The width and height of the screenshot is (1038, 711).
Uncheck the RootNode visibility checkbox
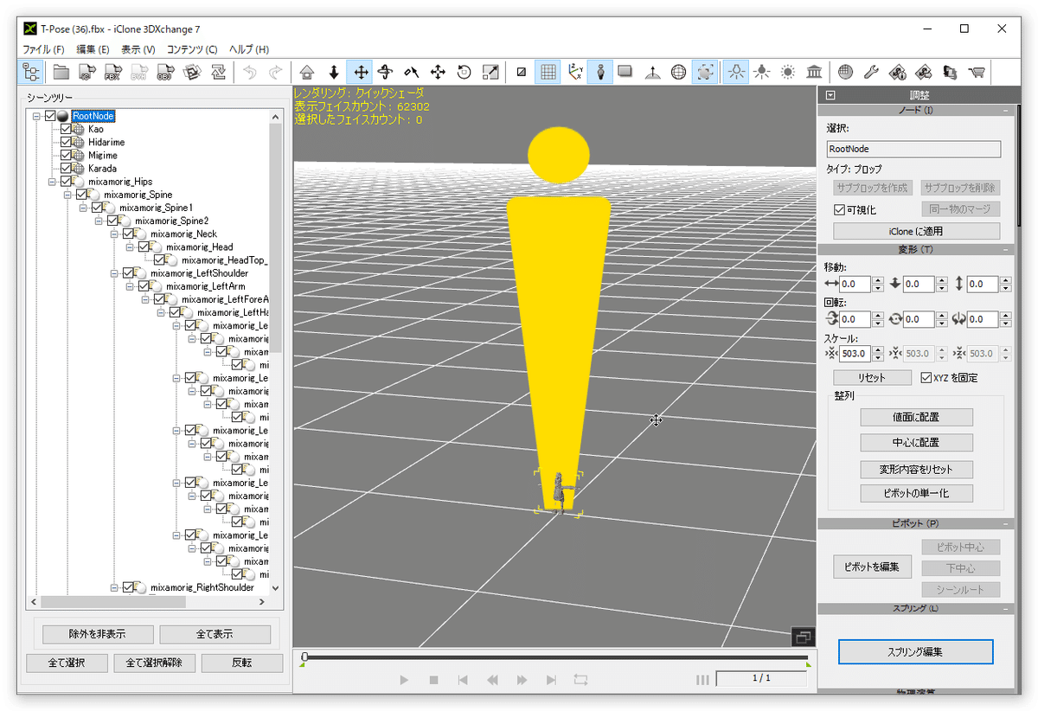pyautogui.click(x=50, y=116)
